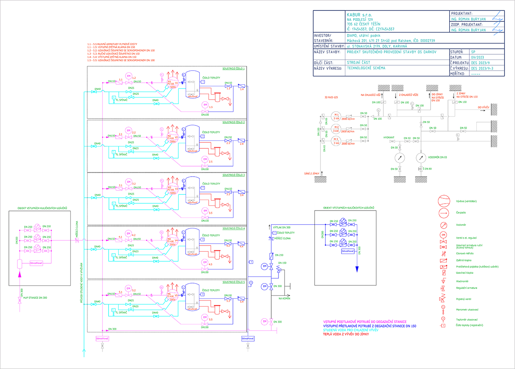Click the pink Odvodňovač box at bottom
Viewport: 515px width, 369px height.
pos(103,338)
